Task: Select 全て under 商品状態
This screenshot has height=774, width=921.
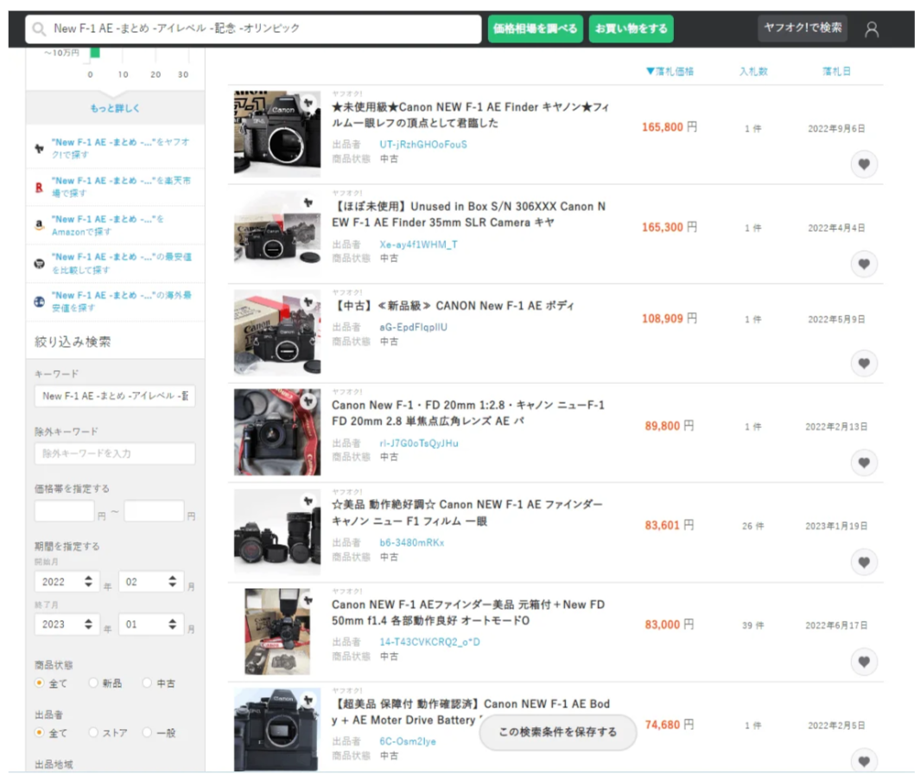Action: click(x=40, y=683)
